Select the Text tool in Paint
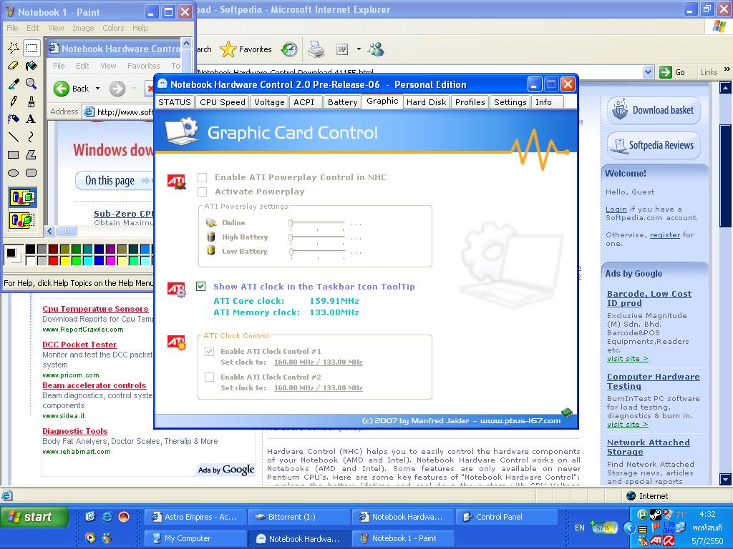 coord(31,119)
